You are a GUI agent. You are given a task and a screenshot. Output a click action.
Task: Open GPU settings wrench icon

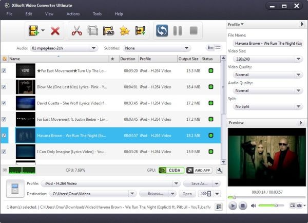coord(219,170)
